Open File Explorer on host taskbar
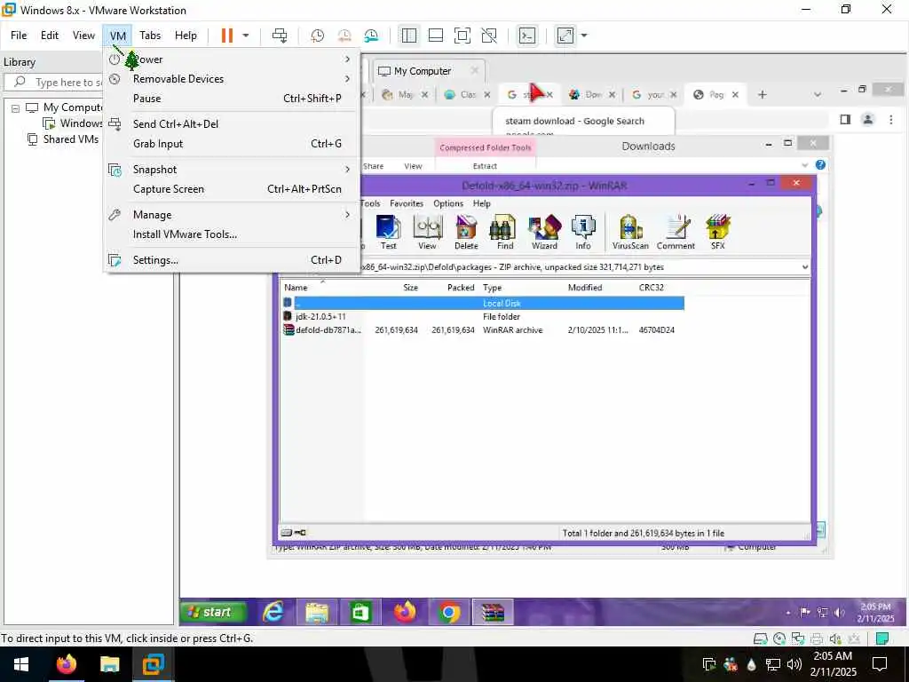Viewport: 909px width, 682px height. coord(109,664)
